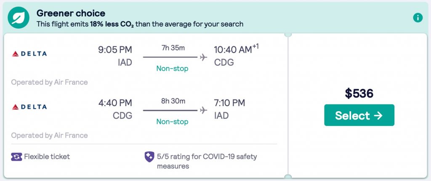Viewport: 431px width, 181px height.
Task: Click the 7:10 PM return arrival time
Action: [x=229, y=103]
